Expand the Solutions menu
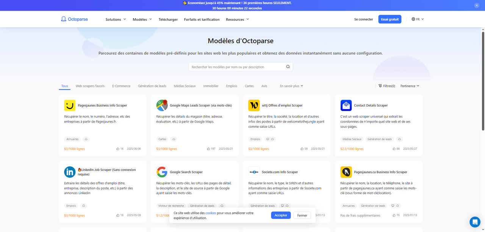 116,19
